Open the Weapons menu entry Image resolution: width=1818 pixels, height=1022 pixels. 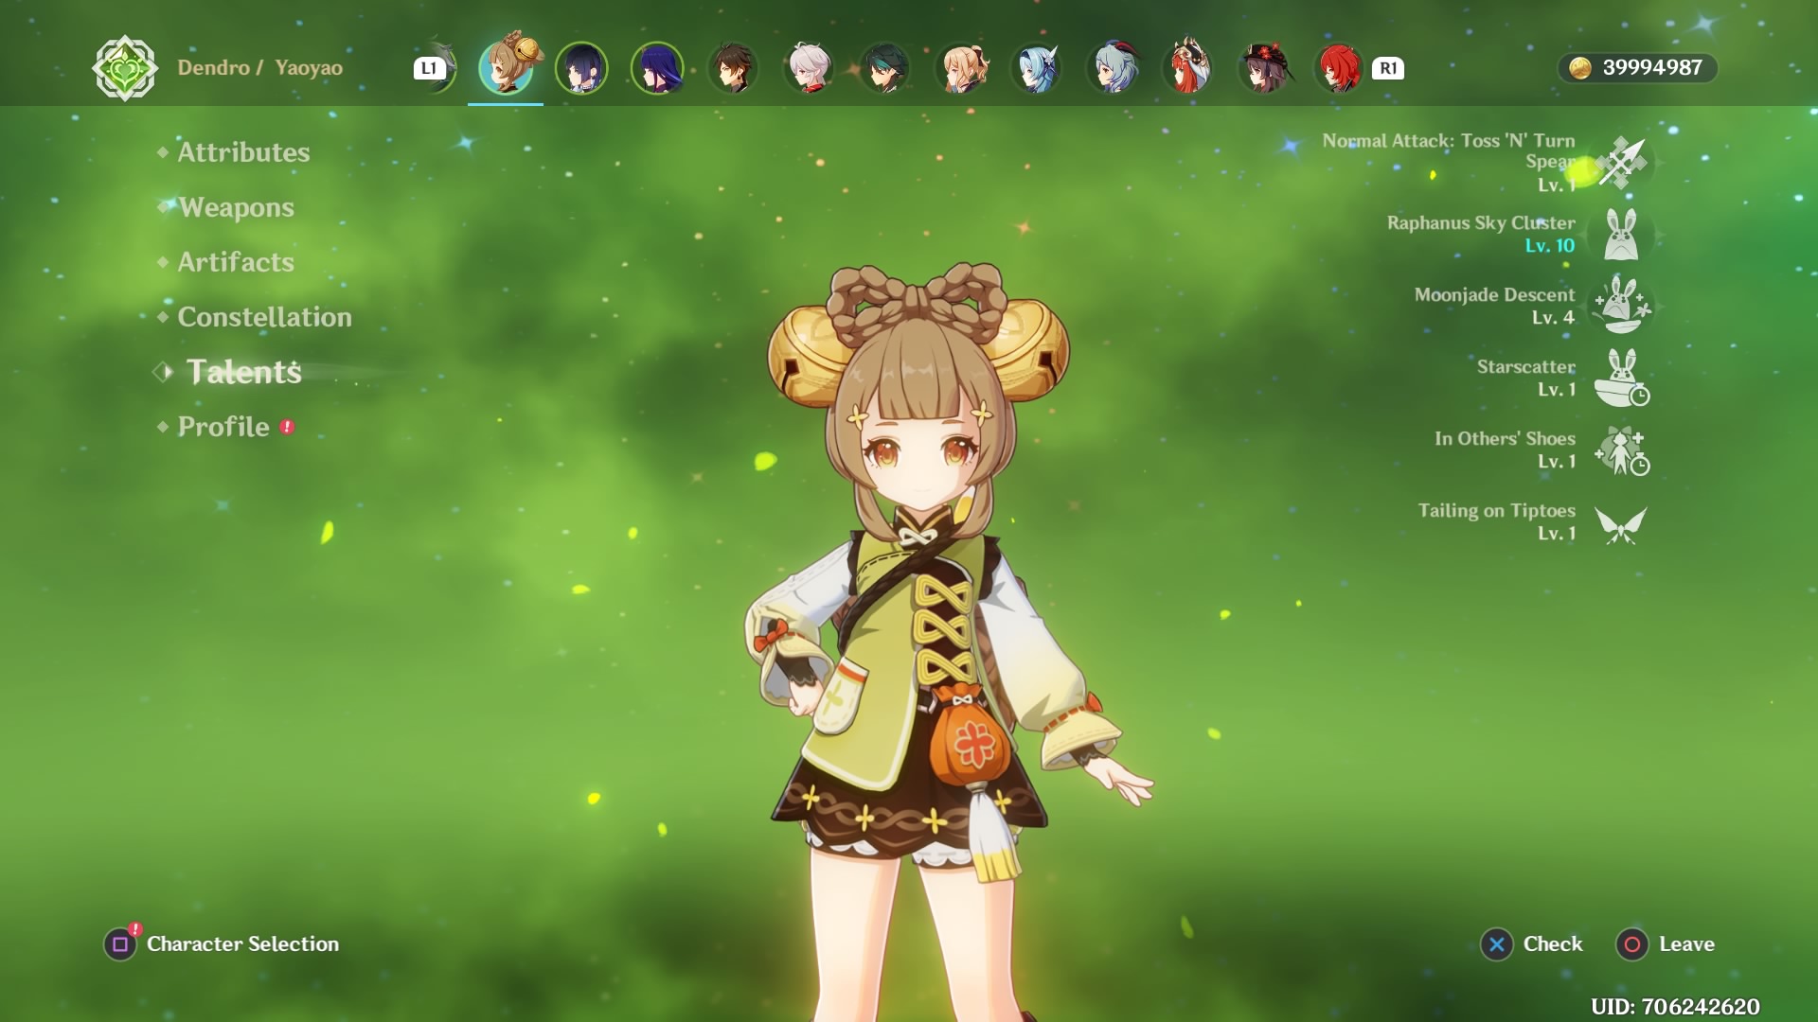236,207
